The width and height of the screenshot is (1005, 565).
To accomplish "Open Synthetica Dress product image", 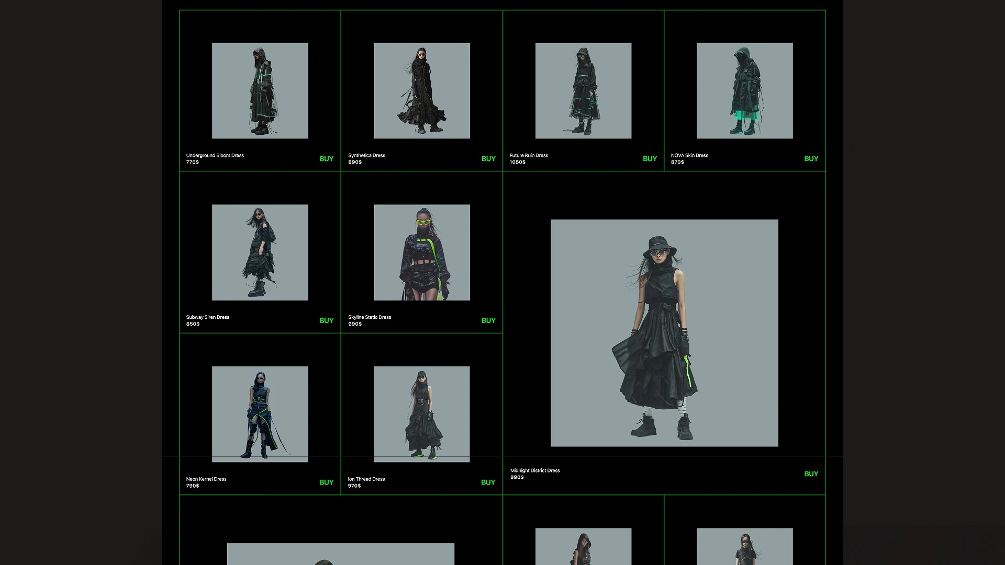I will (x=422, y=90).
